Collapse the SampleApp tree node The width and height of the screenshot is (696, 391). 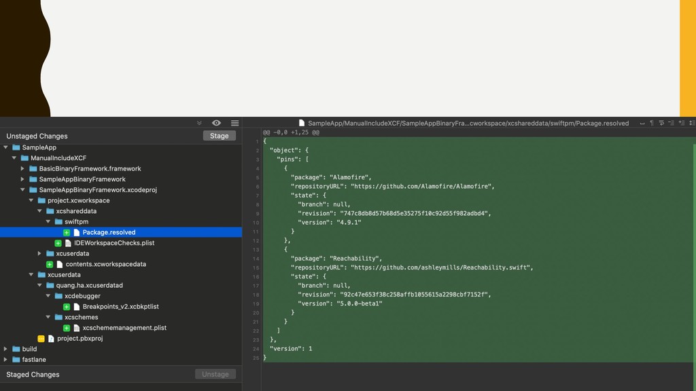pos(5,147)
